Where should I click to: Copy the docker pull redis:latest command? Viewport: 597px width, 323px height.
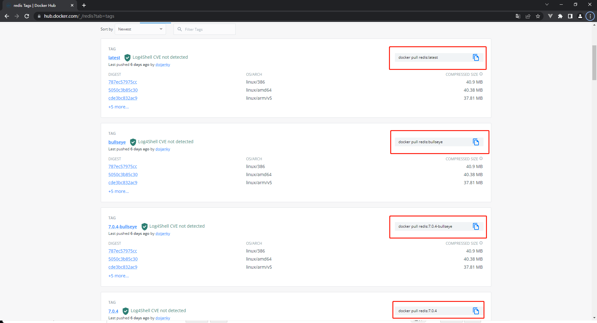[476, 57]
